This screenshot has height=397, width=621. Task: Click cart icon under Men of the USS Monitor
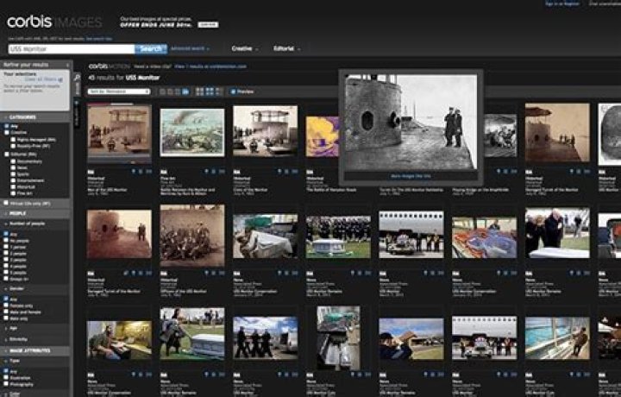pos(141,172)
